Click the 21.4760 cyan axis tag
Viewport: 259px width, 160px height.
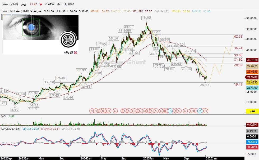(x=252, y=88)
